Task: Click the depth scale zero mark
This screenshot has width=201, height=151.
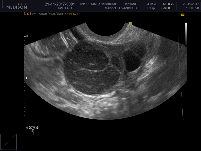Action: click(x=26, y=36)
